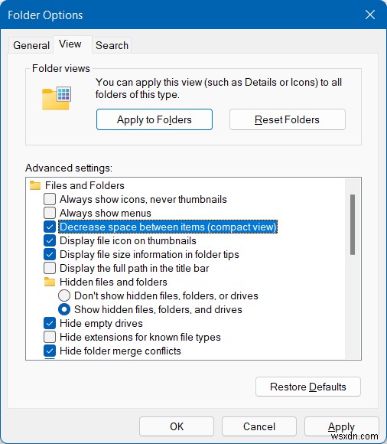
Task: Click Reset Folders button
Action: (x=287, y=119)
